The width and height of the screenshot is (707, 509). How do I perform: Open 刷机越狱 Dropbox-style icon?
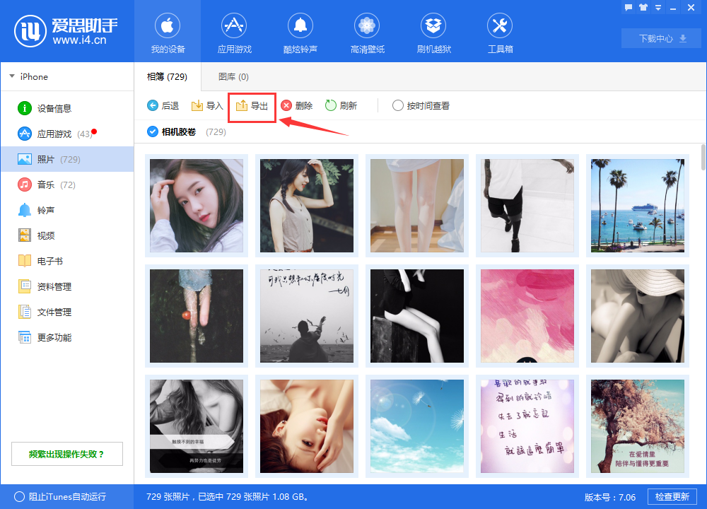(x=433, y=27)
